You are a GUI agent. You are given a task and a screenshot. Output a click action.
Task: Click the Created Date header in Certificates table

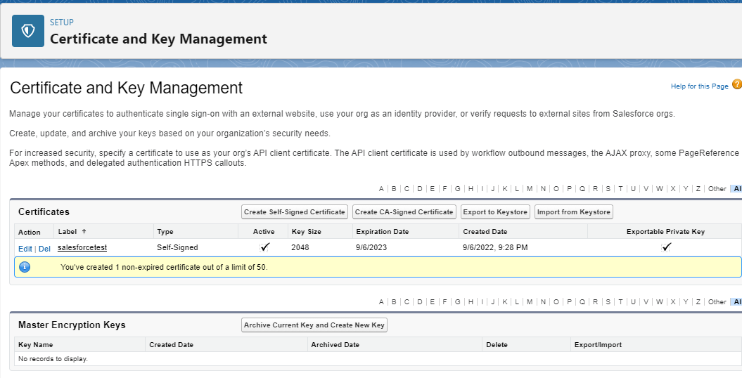click(x=485, y=231)
